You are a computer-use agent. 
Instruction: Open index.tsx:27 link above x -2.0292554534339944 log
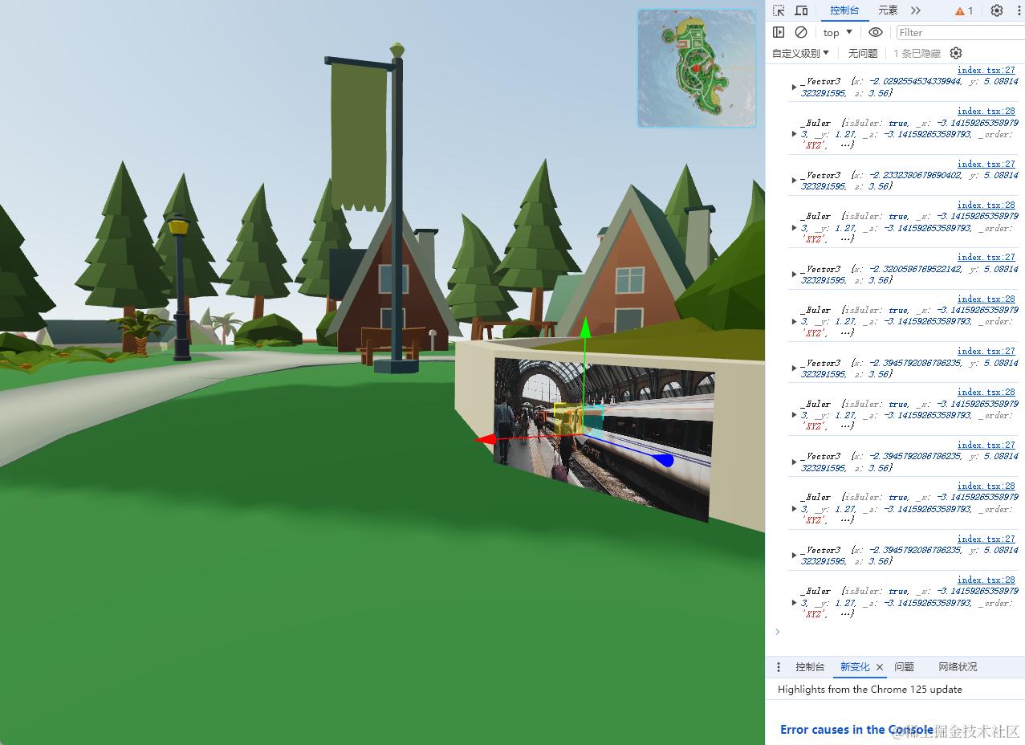coord(986,71)
